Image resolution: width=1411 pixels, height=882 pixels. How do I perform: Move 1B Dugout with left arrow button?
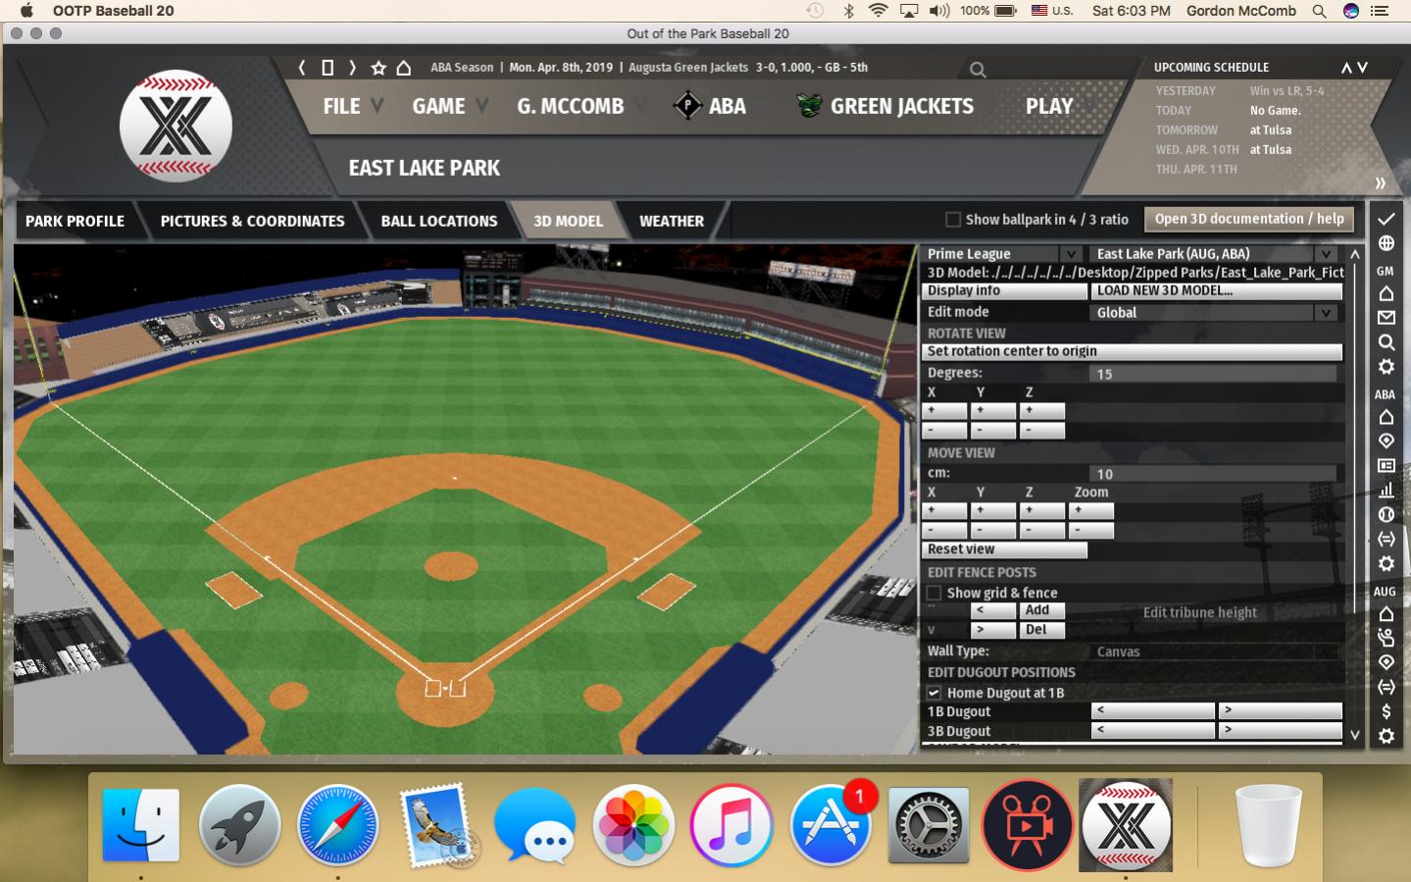1152,710
